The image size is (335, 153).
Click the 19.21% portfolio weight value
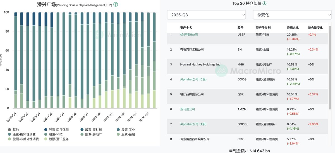coord(292,50)
